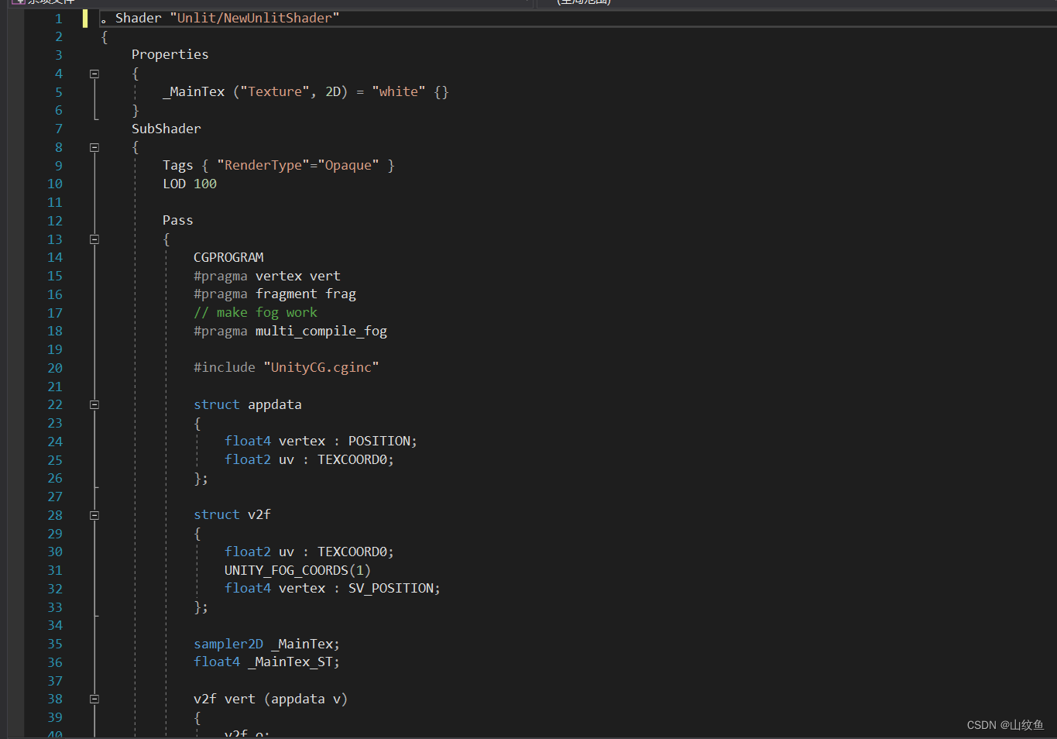This screenshot has width=1057, height=739.
Task: Click the CGPROGRAM keyword
Action: (228, 257)
